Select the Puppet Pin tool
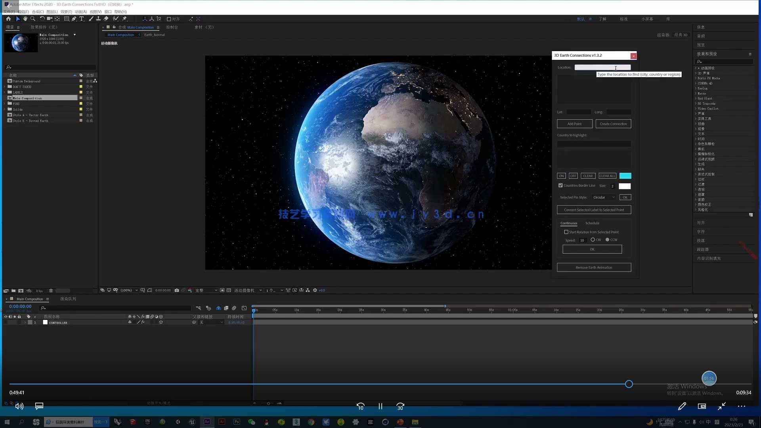This screenshot has height=428, width=761. click(x=124, y=19)
